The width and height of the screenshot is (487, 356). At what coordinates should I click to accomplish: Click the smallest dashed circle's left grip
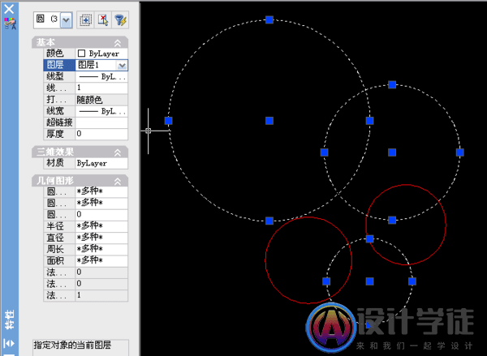click(x=326, y=281)
